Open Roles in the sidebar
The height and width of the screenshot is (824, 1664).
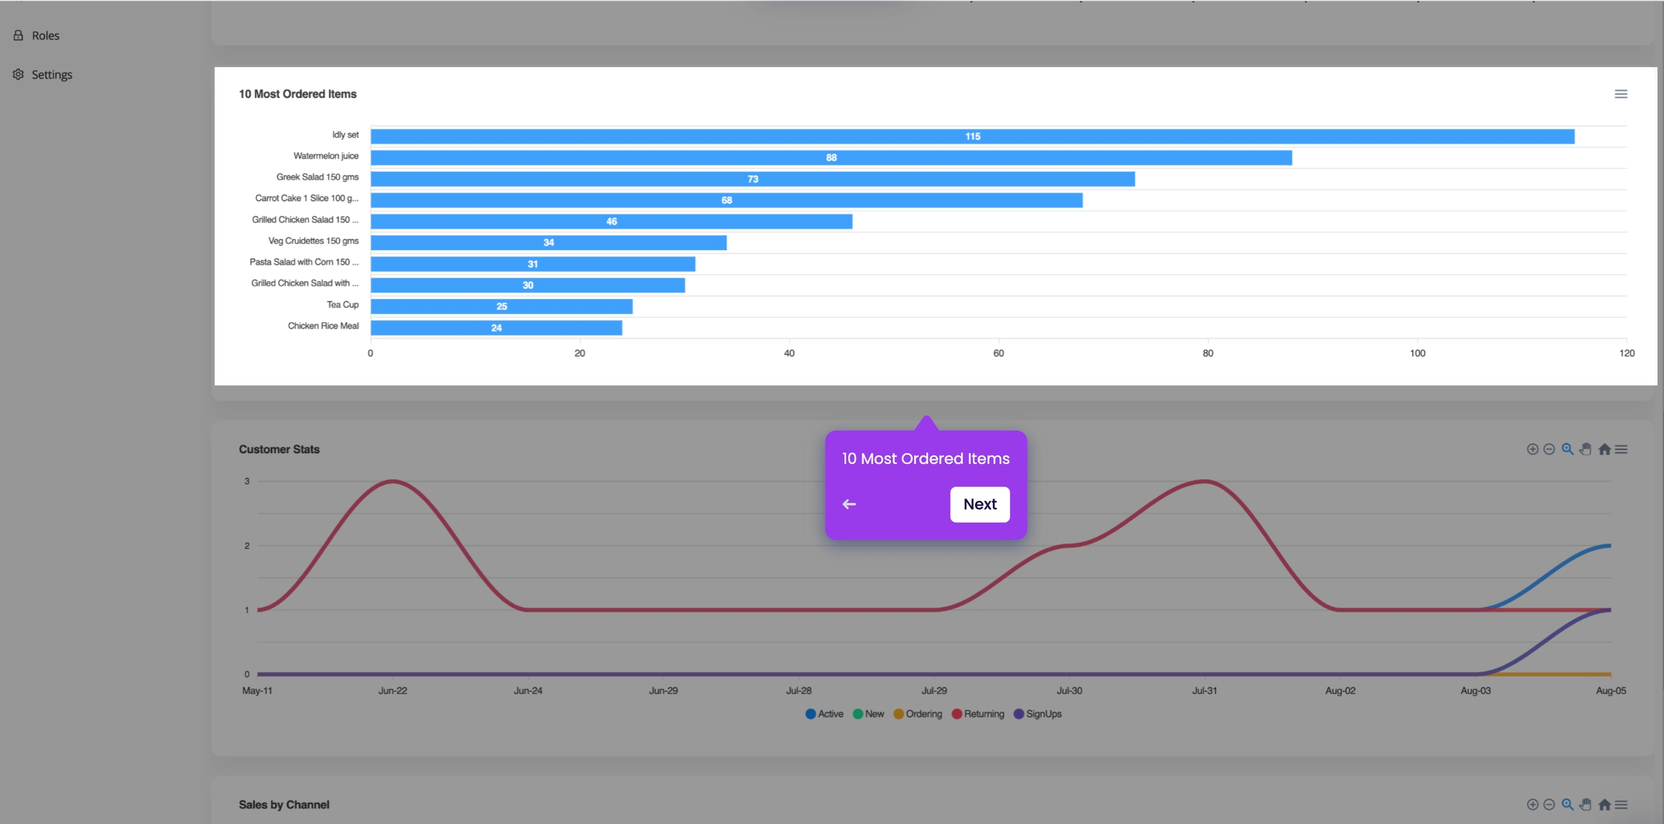(x=45, y=35)
